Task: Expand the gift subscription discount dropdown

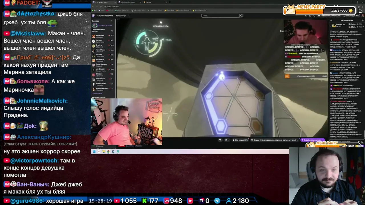Action: pos(297,140)
